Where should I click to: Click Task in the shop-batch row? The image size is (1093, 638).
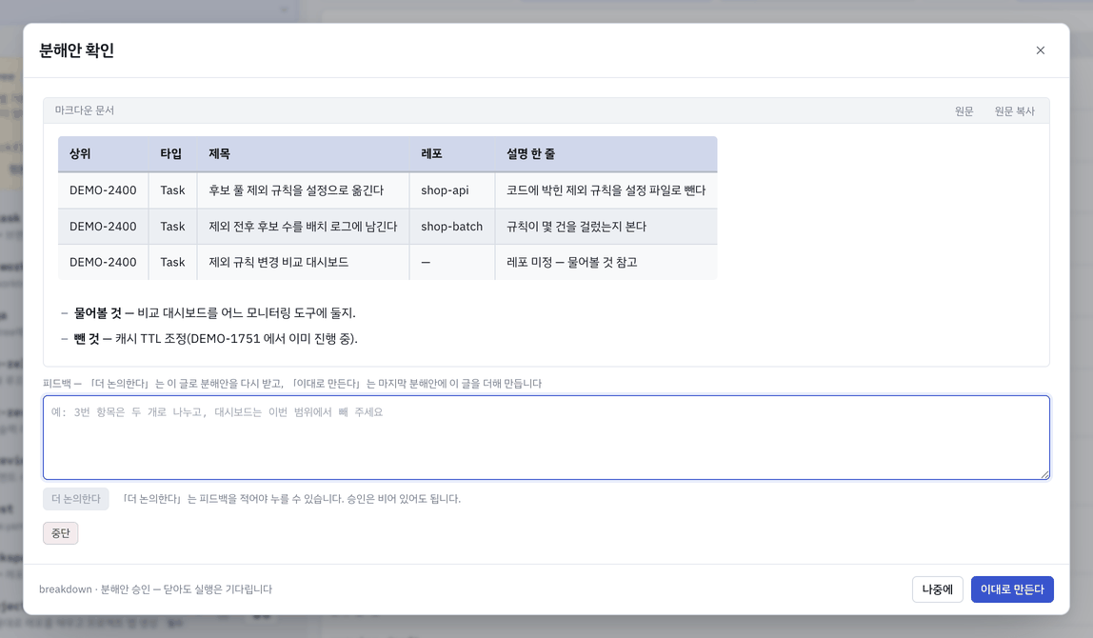(172, 227)
